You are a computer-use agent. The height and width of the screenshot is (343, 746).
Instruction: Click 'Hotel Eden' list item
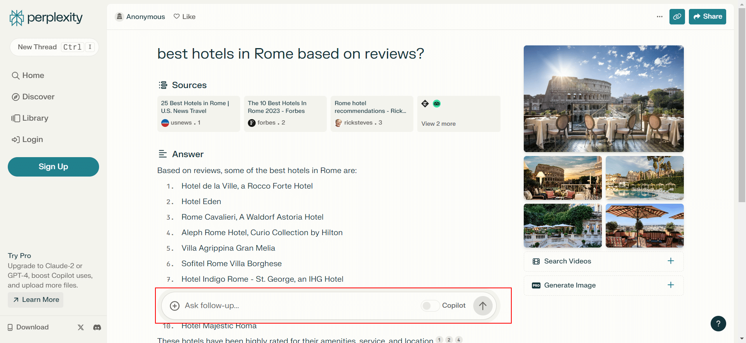point(201,202)
